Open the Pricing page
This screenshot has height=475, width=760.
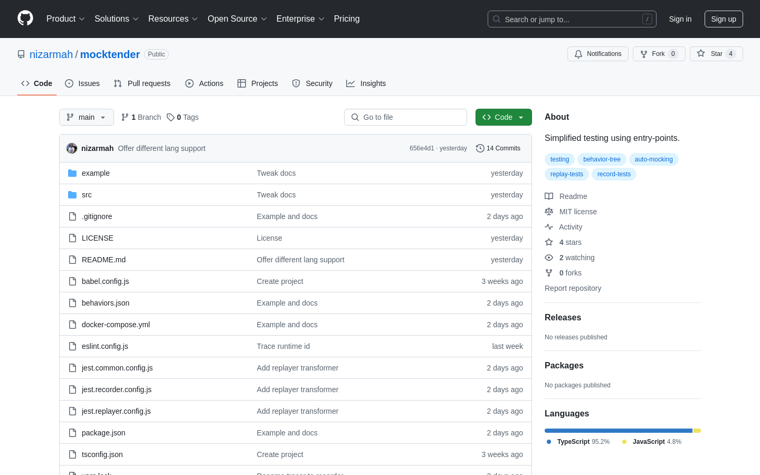click(x=347, y=19)
